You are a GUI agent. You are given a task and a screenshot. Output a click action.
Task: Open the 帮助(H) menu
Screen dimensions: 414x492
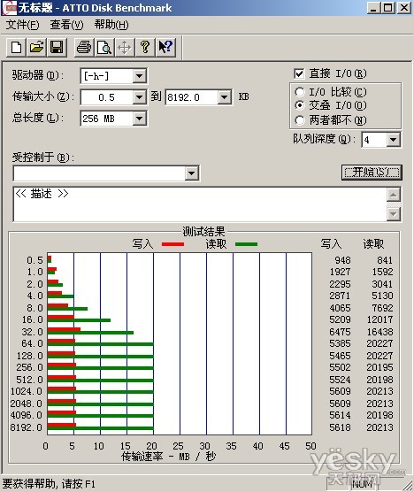(x=111, y=25)
